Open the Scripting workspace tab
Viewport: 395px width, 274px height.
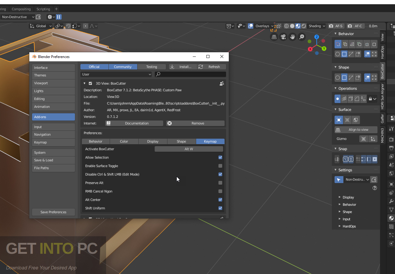coord(43,9)
